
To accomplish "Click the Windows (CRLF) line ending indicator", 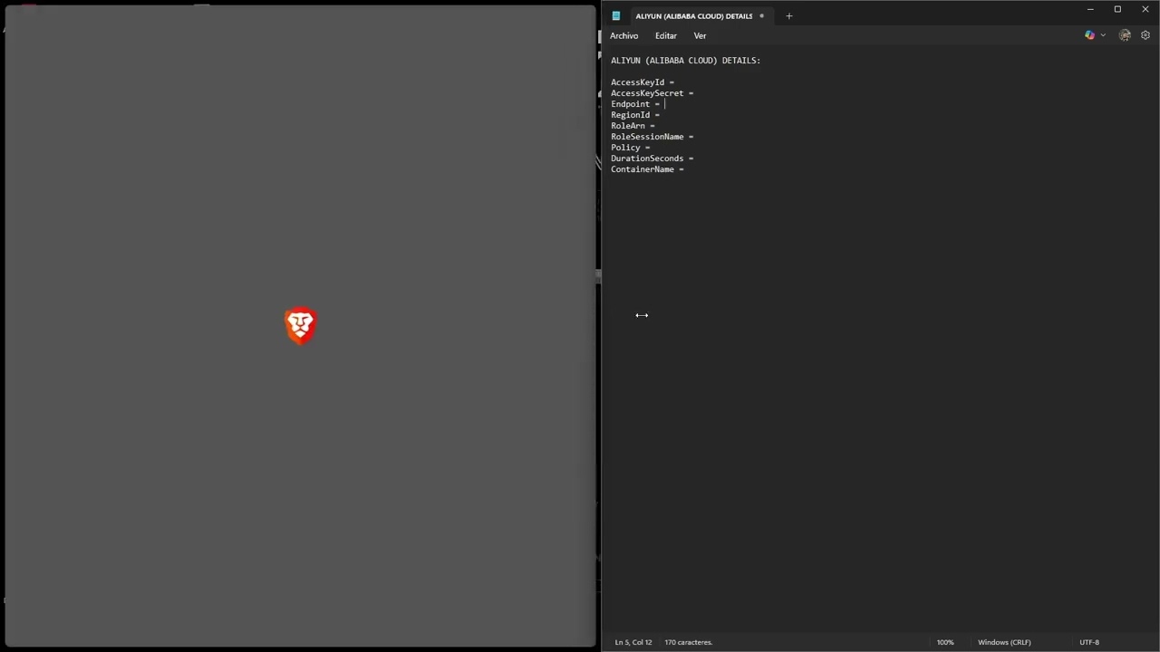I will click(1004, 642).
